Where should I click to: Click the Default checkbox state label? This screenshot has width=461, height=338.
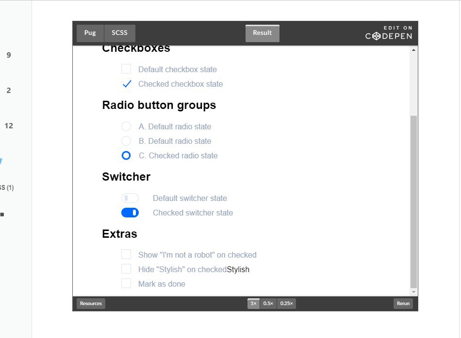pos(178,70)
